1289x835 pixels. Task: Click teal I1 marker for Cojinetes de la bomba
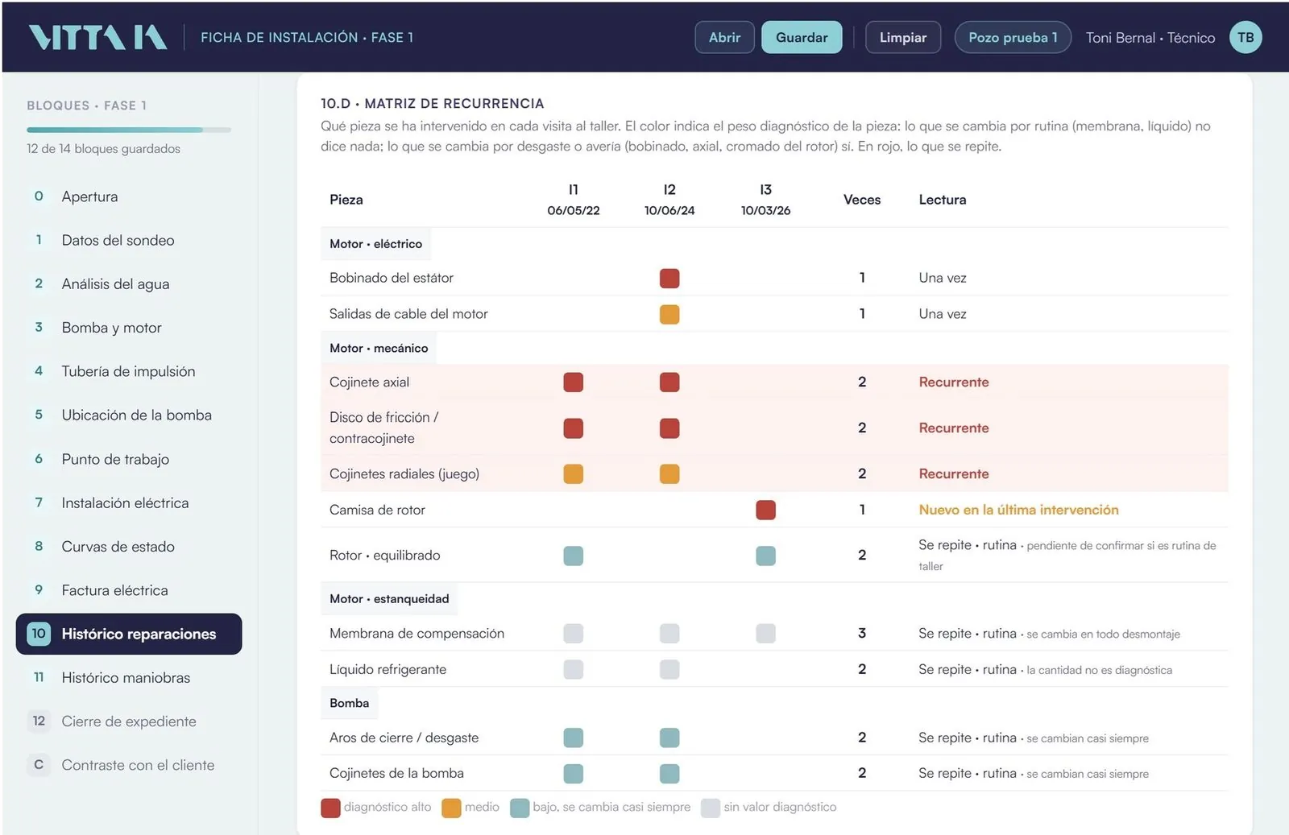[573, 773]
